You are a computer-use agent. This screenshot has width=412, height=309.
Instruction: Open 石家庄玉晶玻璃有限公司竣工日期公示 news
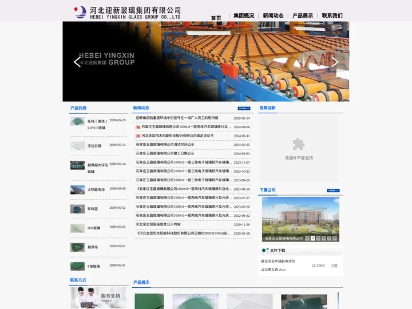pos(165,153)
